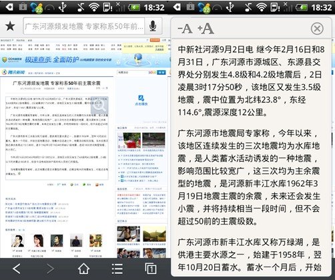Tap the battery icon in right status bar

point(302,7)
